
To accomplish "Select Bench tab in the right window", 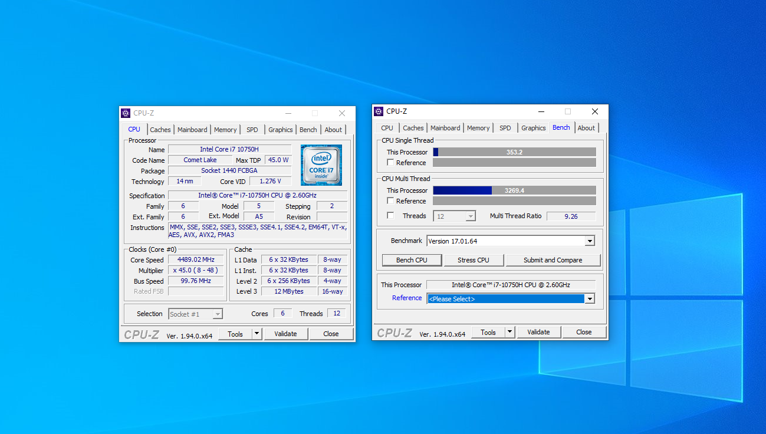I will coord(561,127).
